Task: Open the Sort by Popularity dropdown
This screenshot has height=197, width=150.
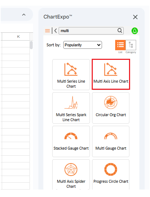Action: (82, 45)
